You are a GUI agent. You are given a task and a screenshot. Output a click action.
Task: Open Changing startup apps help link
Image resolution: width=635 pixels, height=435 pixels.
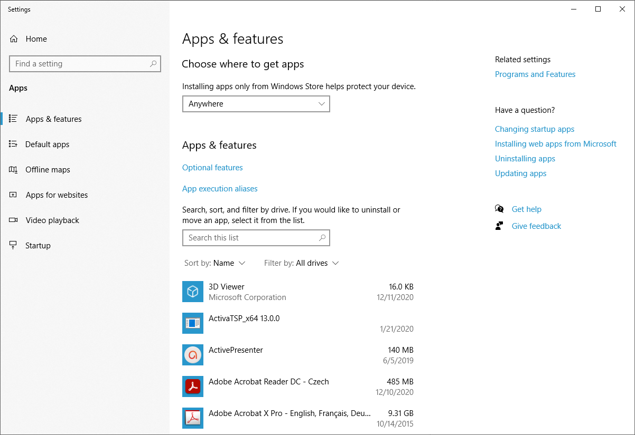click(x=535, y=129)
